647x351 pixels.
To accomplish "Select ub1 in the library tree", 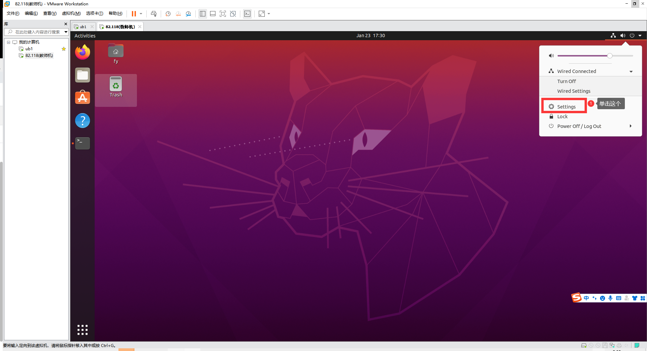I will coord(29,49).
